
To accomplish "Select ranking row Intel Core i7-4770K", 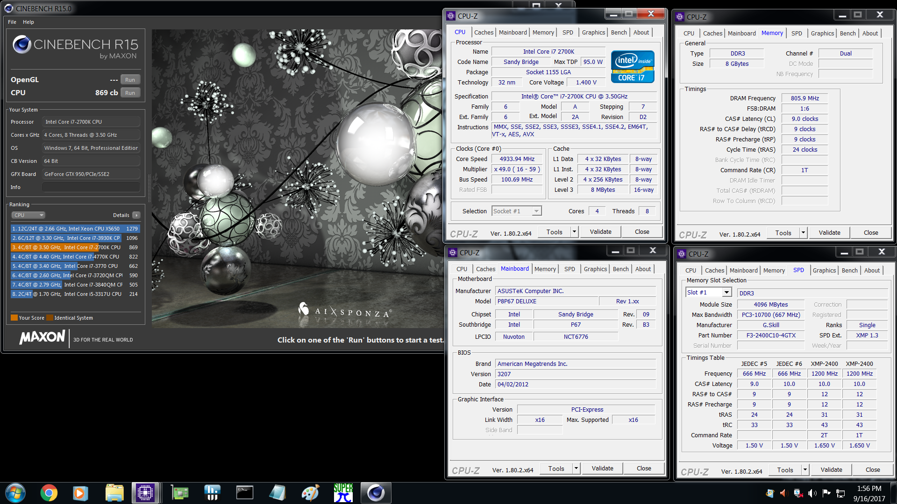I will pyautogui.click(x=75, y=257).
